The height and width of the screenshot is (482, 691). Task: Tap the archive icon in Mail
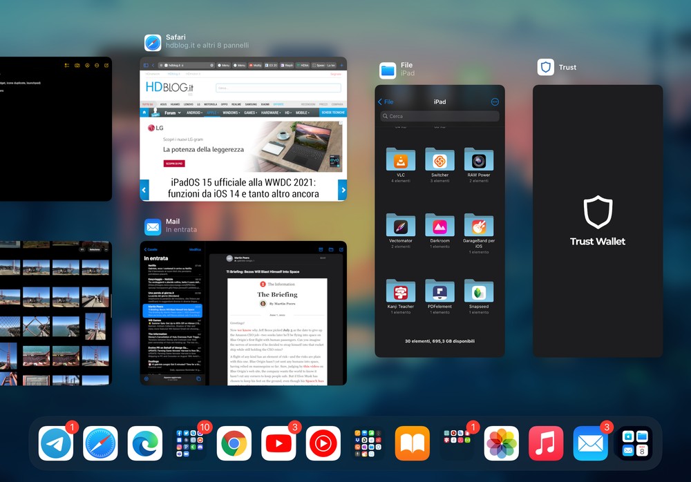(321, 249)
